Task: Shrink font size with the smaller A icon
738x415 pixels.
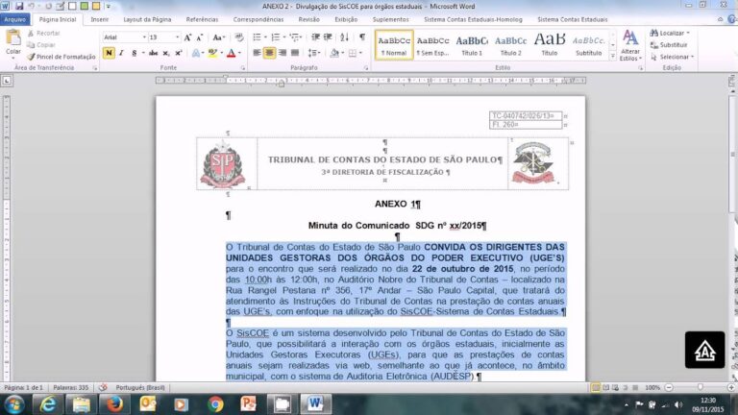Action: [200, 37]
